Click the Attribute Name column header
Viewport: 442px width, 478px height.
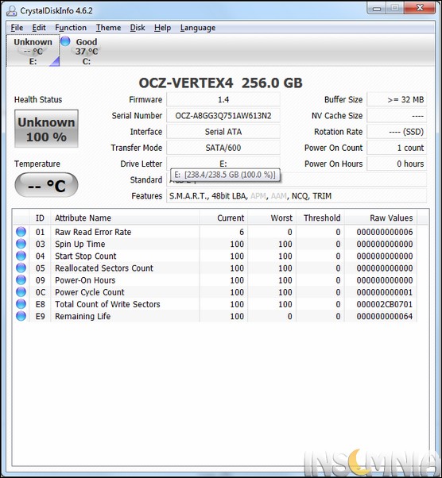coord(125,218)
